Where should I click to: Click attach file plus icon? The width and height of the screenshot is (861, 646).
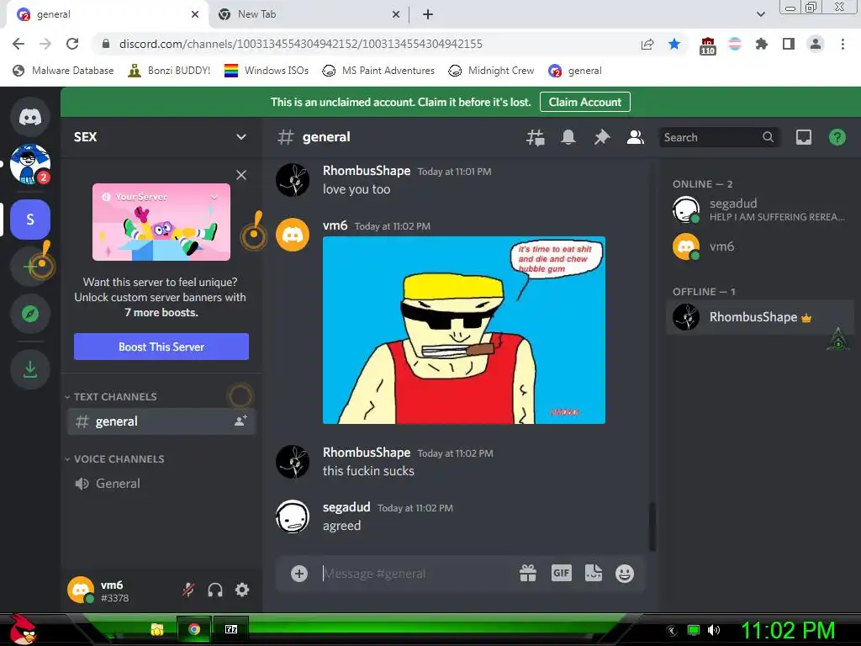tap(299, 574)
